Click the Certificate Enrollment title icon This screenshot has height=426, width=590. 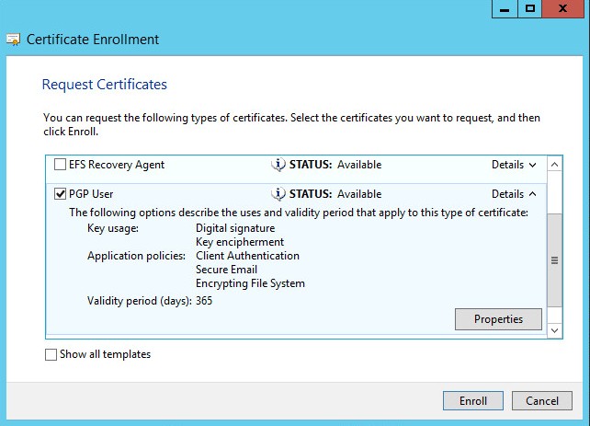14,40
